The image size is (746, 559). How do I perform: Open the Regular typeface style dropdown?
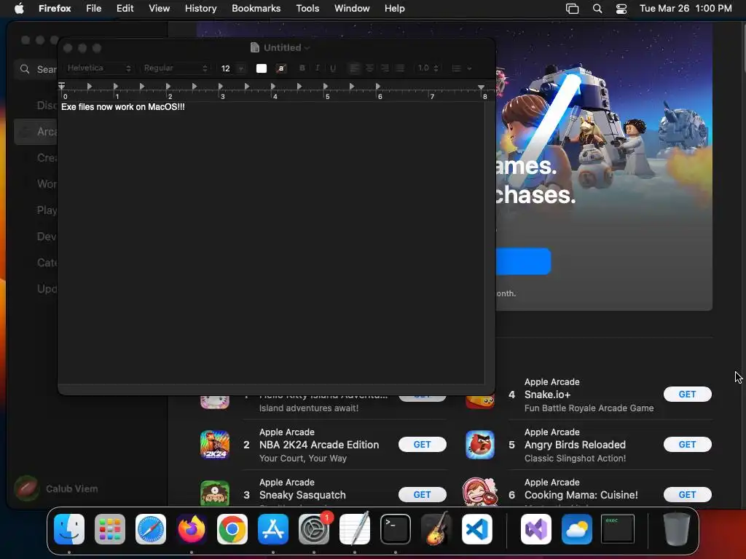click(175, 68)
